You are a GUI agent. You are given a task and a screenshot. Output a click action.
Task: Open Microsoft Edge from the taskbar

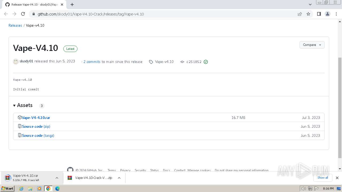57,189
